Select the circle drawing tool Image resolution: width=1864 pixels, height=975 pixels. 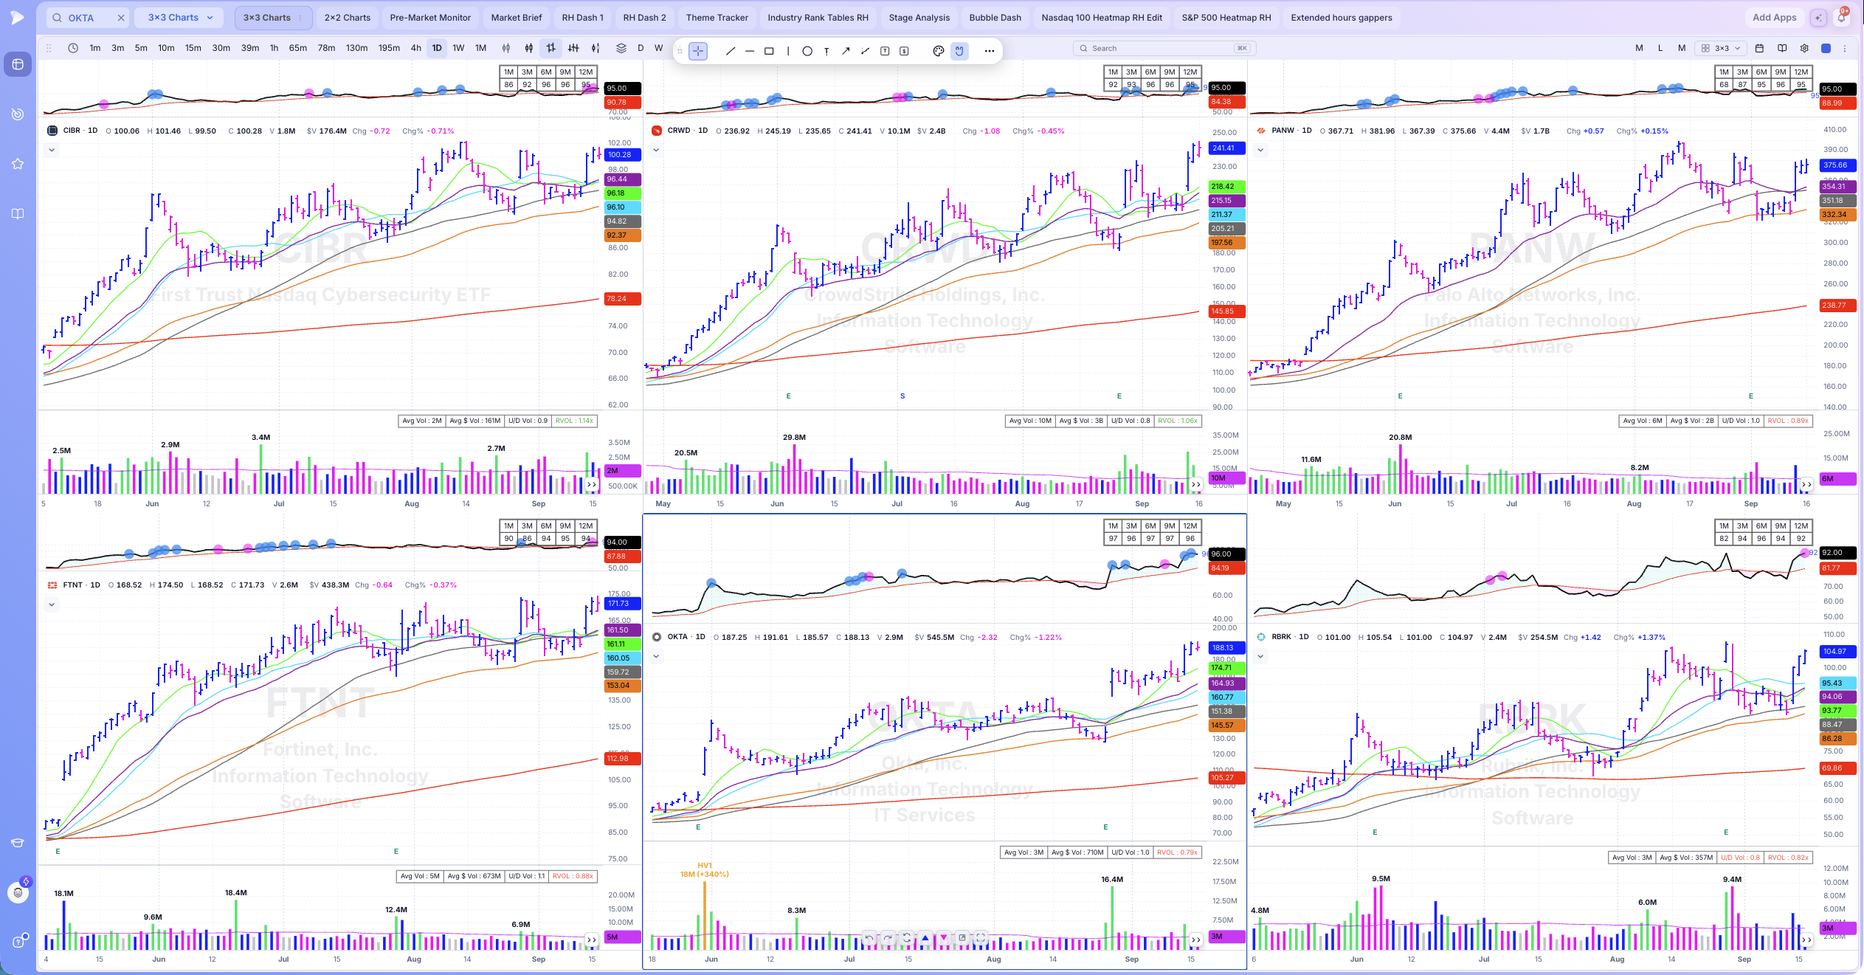807,51
